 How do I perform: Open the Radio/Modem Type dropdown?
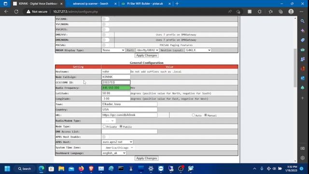point(109,121)
